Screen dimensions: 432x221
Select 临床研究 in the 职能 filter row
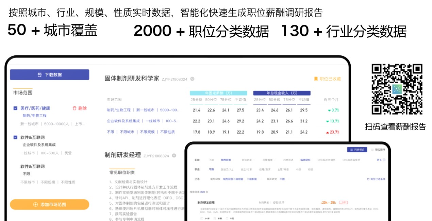pyautogui.click(x=306, y=159)
